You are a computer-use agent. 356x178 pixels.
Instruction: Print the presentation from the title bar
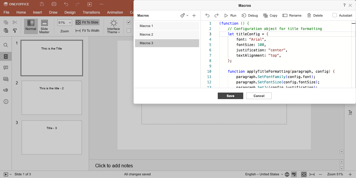54,4
